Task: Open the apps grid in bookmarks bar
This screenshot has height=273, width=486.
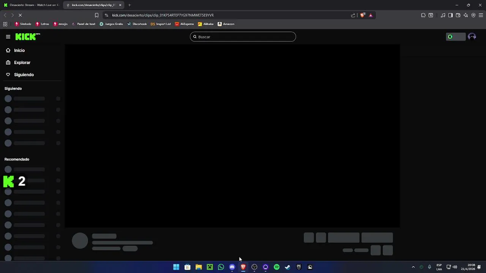Action: coord(5,24)
